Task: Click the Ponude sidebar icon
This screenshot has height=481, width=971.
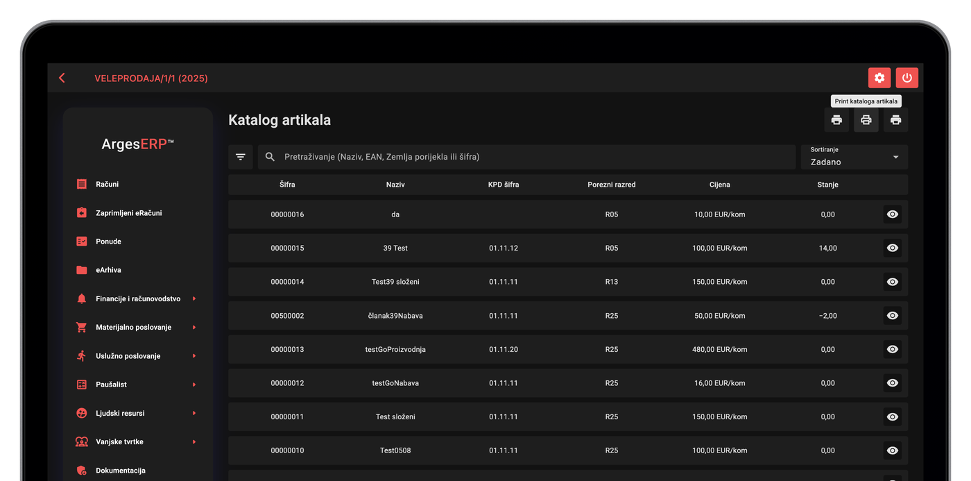Action: [x=82, y=242]
